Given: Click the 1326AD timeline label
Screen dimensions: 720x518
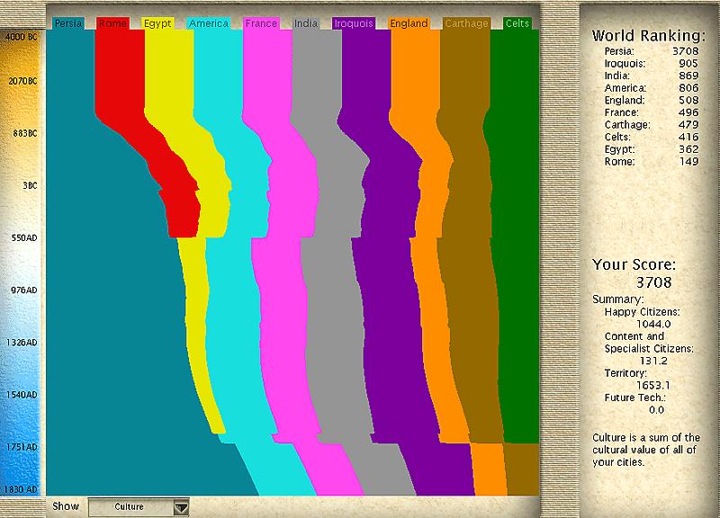Looking at the screenshot, I should click(x=22, y=343).
